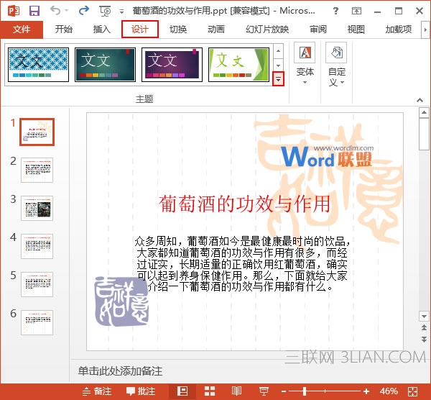Screen dimensions: 431x400
Task: Apply the green and white theme
Action: (238, 65)
